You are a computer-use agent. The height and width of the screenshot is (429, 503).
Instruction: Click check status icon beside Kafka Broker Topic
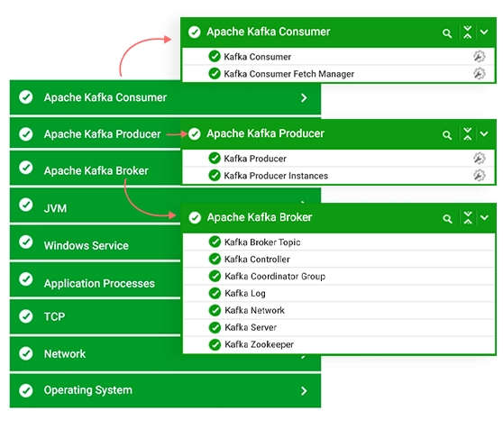coord(215,242)
